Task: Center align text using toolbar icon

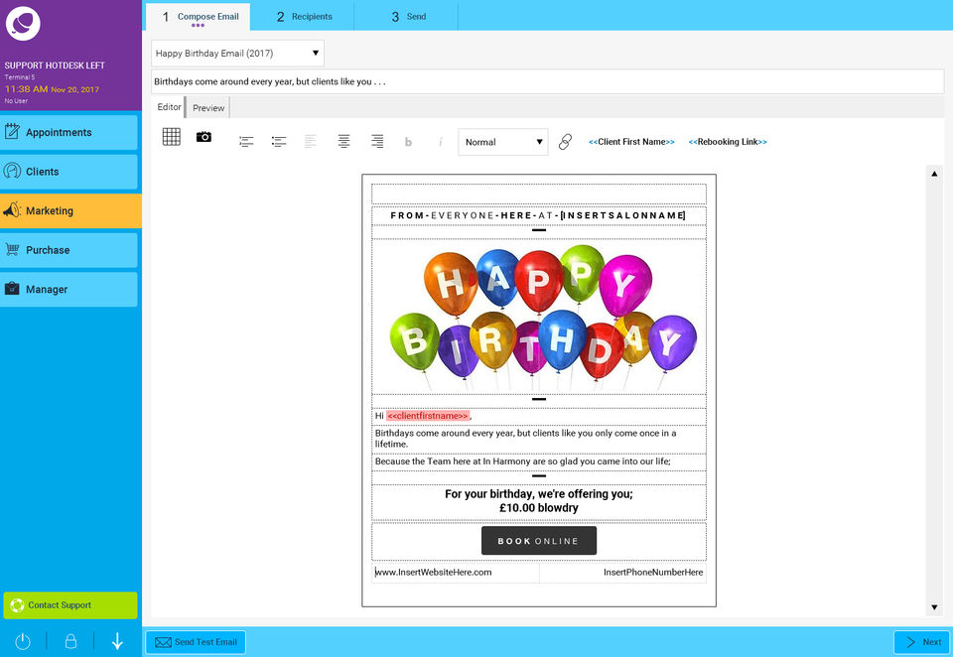Action: [x=344, y=142]
